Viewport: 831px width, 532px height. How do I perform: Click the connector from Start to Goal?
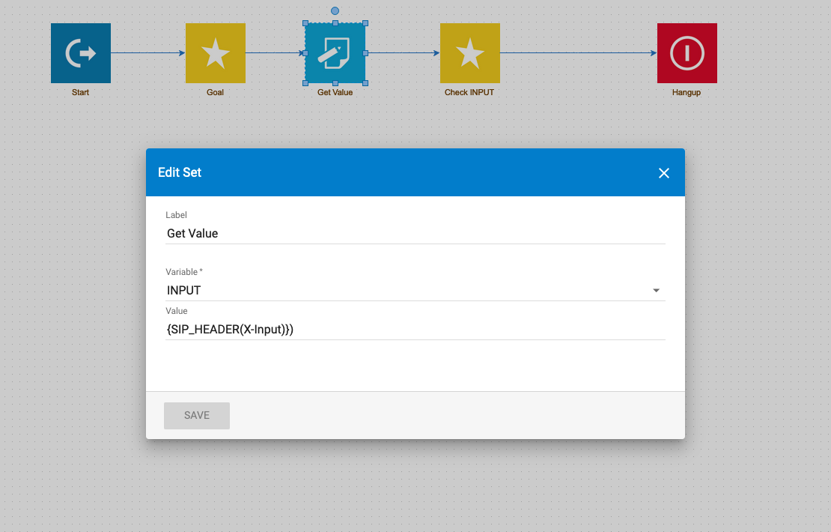pos(148,52)
